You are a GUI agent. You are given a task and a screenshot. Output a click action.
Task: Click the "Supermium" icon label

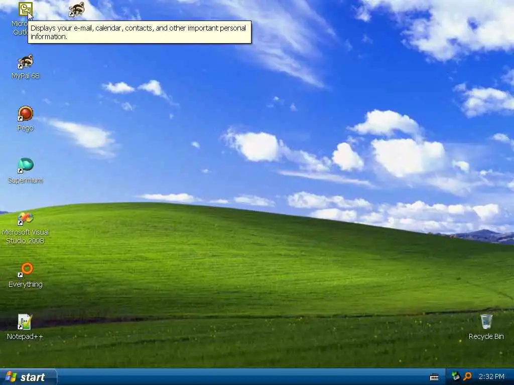[x=25, y=180]
